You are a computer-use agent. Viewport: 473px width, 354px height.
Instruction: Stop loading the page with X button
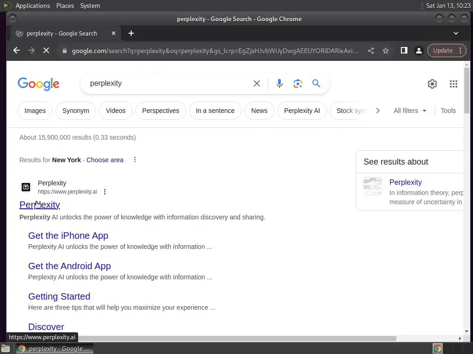(x=46, y=51)
